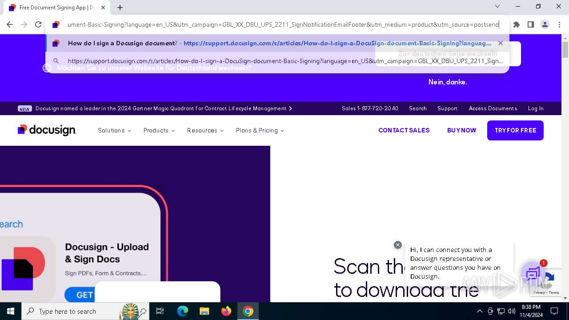
Task: Click the Docusign logo in the header
Action: click(x=47, y=130)
